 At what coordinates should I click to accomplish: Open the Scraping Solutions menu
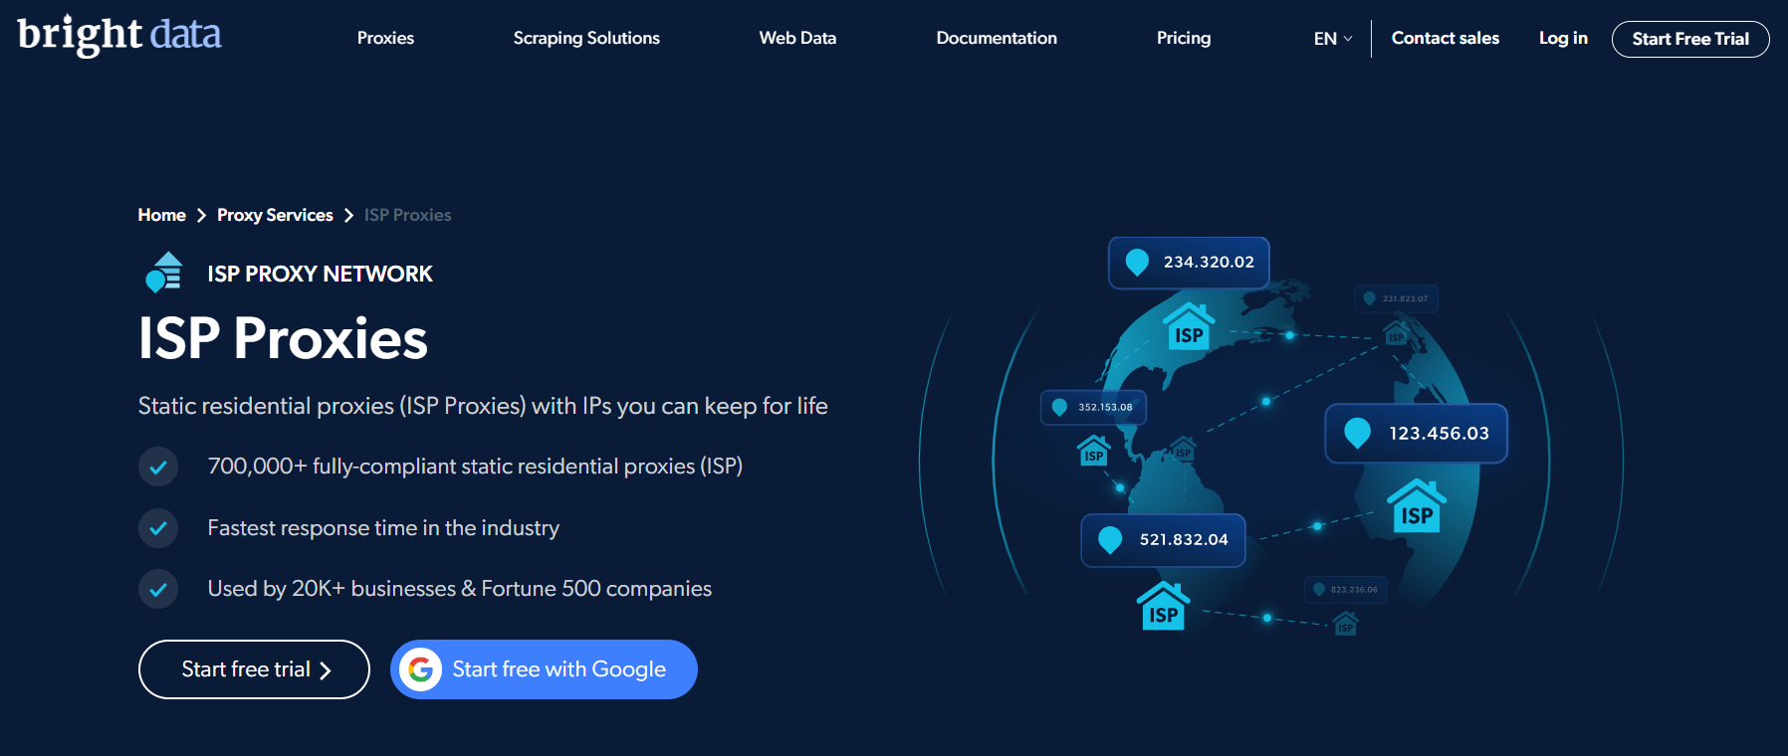tap(586, 38)
